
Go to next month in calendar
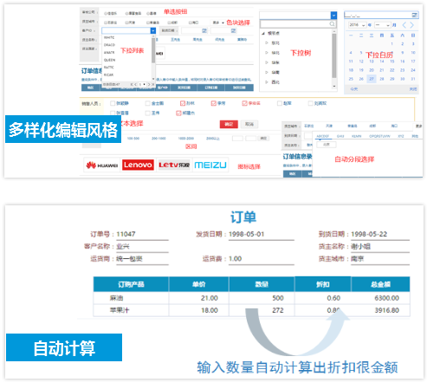[412, 25]
